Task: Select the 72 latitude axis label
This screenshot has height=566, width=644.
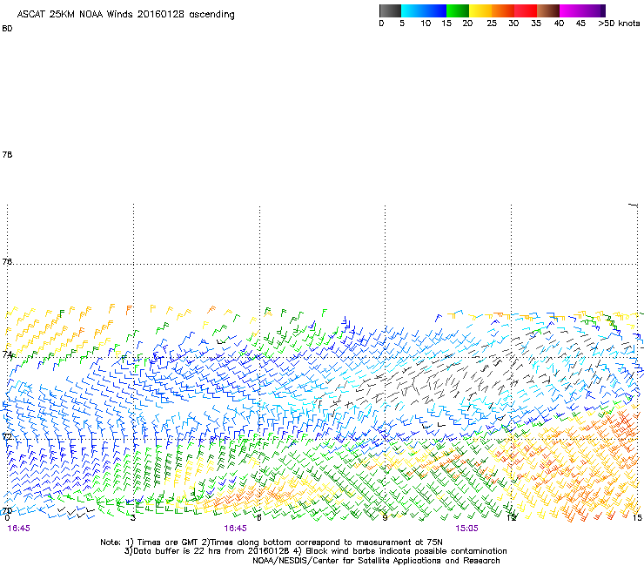Action: [x=7, y=437]
